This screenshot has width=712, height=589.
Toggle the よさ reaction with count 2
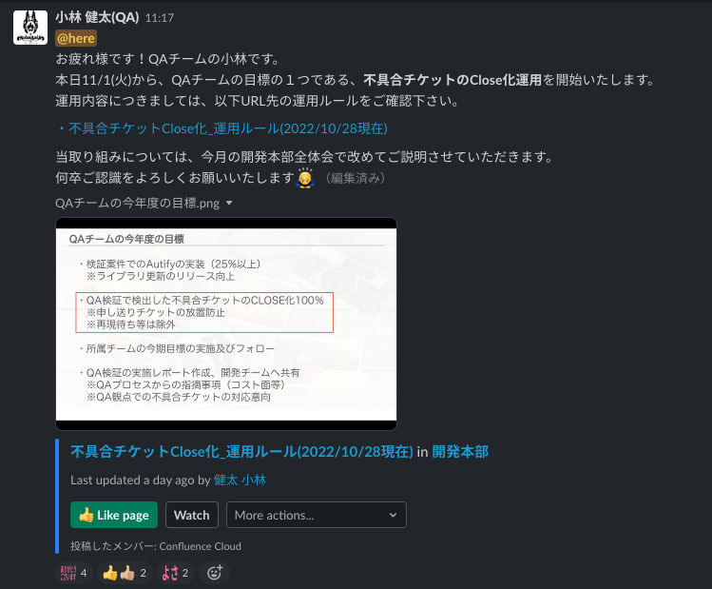pyautogui.click(x=175, y=573)
